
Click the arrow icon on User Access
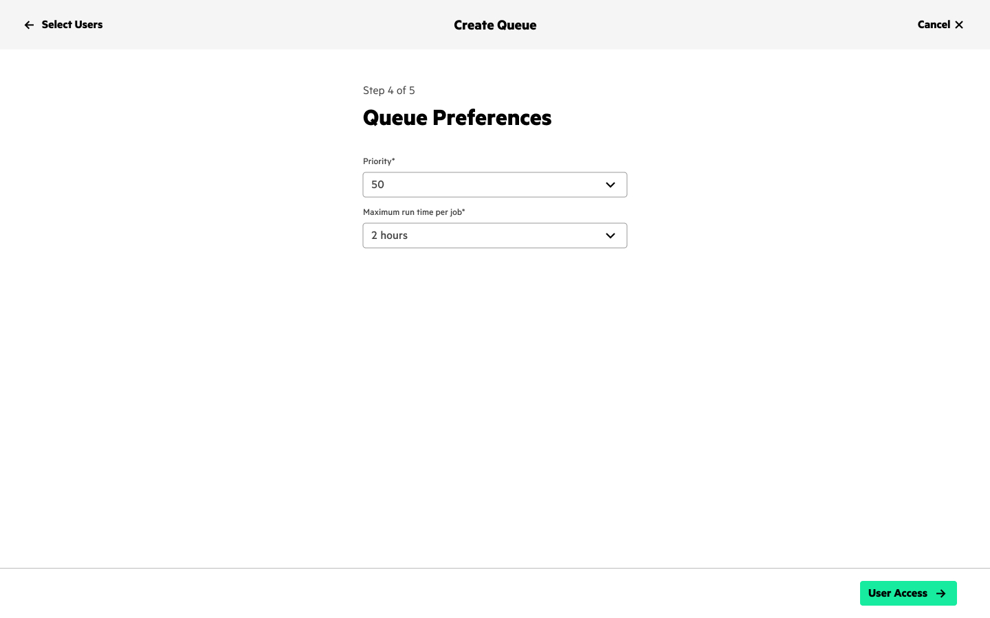coord(941,593)
